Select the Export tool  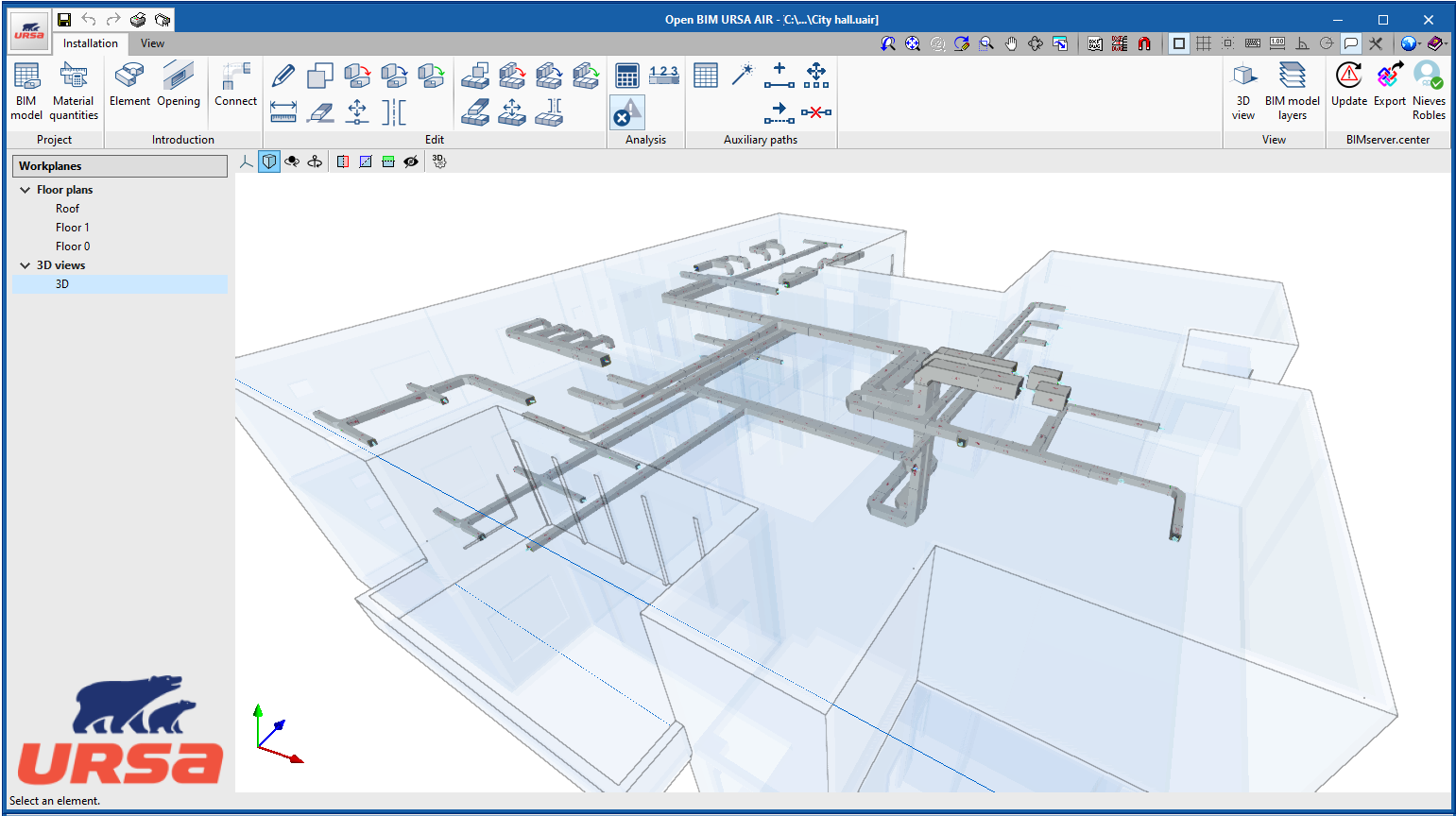tap(1389, 89)
